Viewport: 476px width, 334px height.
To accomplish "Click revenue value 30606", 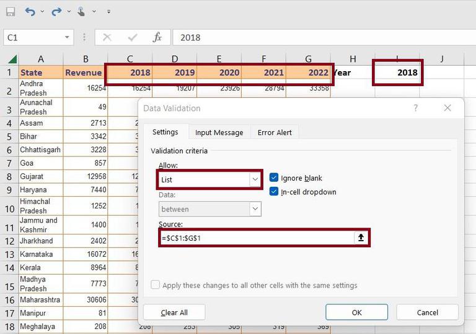I will pos(86,300).
